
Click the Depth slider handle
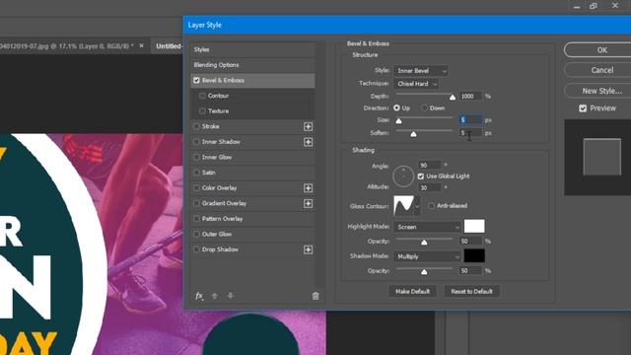click(x=453, y=97)
